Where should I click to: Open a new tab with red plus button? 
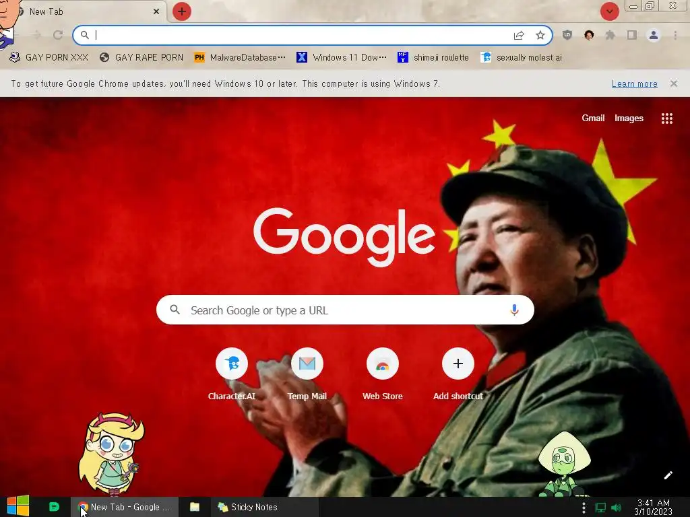click(x=182, y=11)
